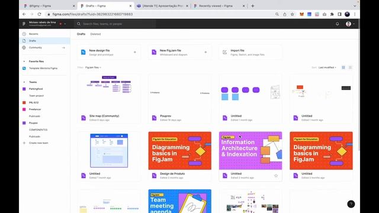
Task: Click the share page icon
Action: (284, 14)
